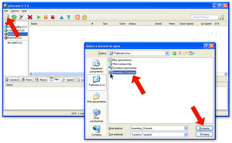Expand the Папка folder dropdown
Image resolution: width=232 pixels, height=143 pixels.
(167, 53)
